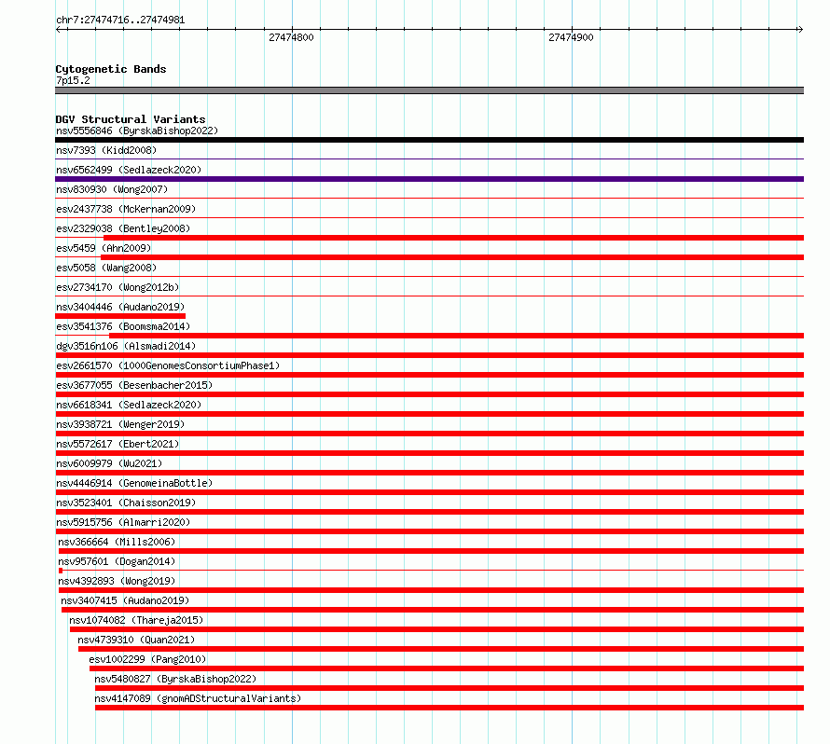This screenshot has width=830, height=744.
Task: Select variant nsv3404446 (Audano2019) label
Action: pyautogui.click(x=120, y=307)
